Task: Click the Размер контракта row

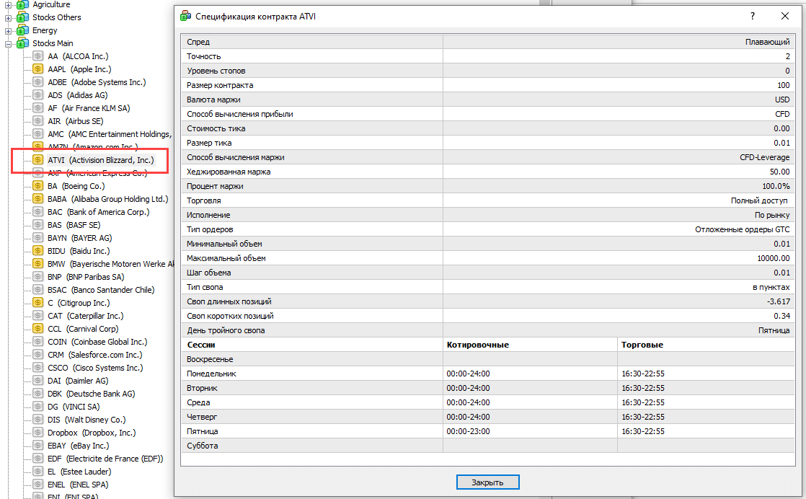Action: [487, 85]
